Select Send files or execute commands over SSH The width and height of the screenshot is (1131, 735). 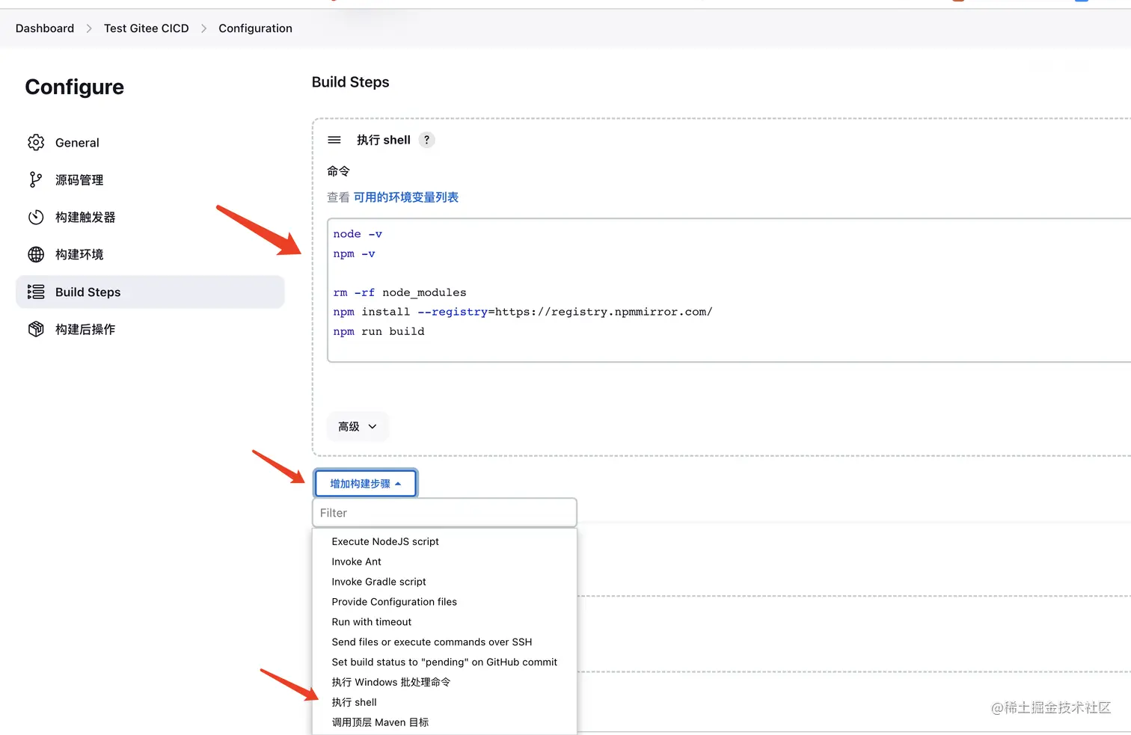pos(432,642)
